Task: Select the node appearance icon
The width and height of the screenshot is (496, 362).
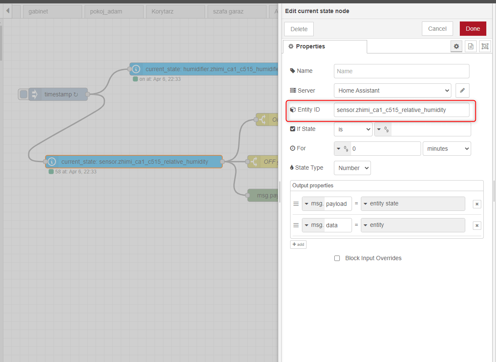Action: [485, 46]
